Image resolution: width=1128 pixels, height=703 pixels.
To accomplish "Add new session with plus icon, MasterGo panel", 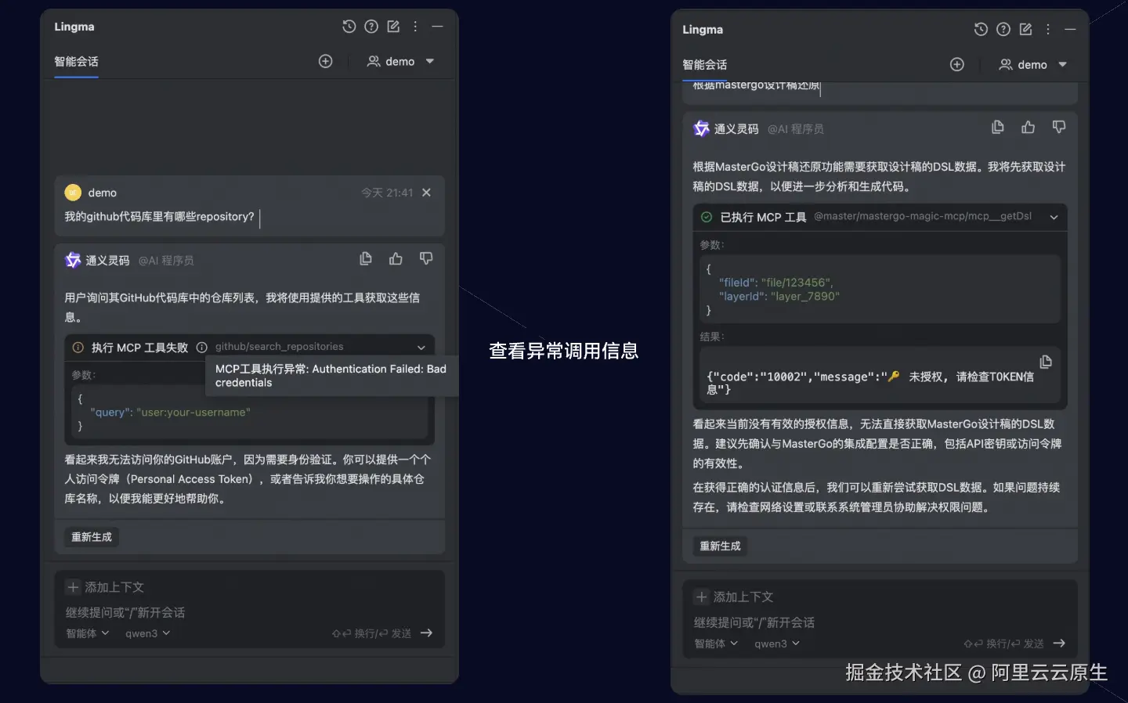I will (x=957, y=65).
